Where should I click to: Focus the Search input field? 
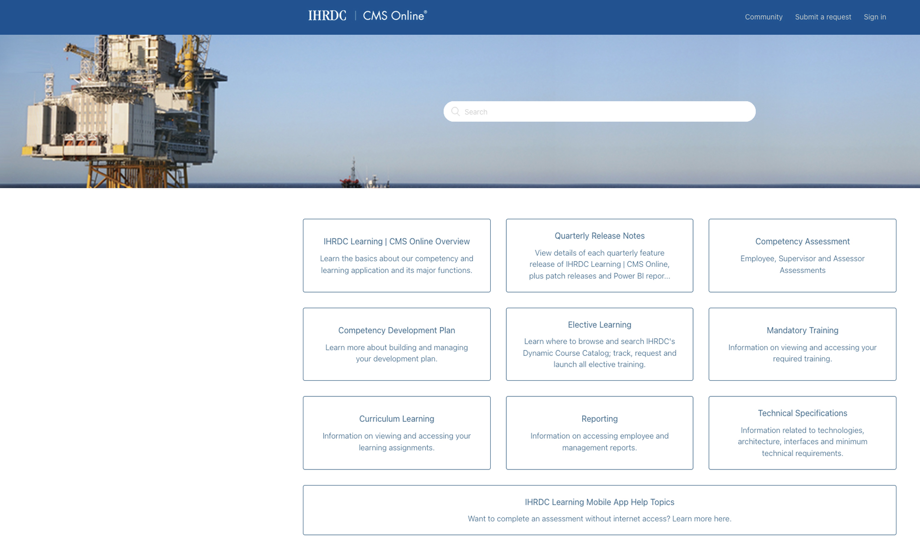pyautogui.click(x=599, y=112)
